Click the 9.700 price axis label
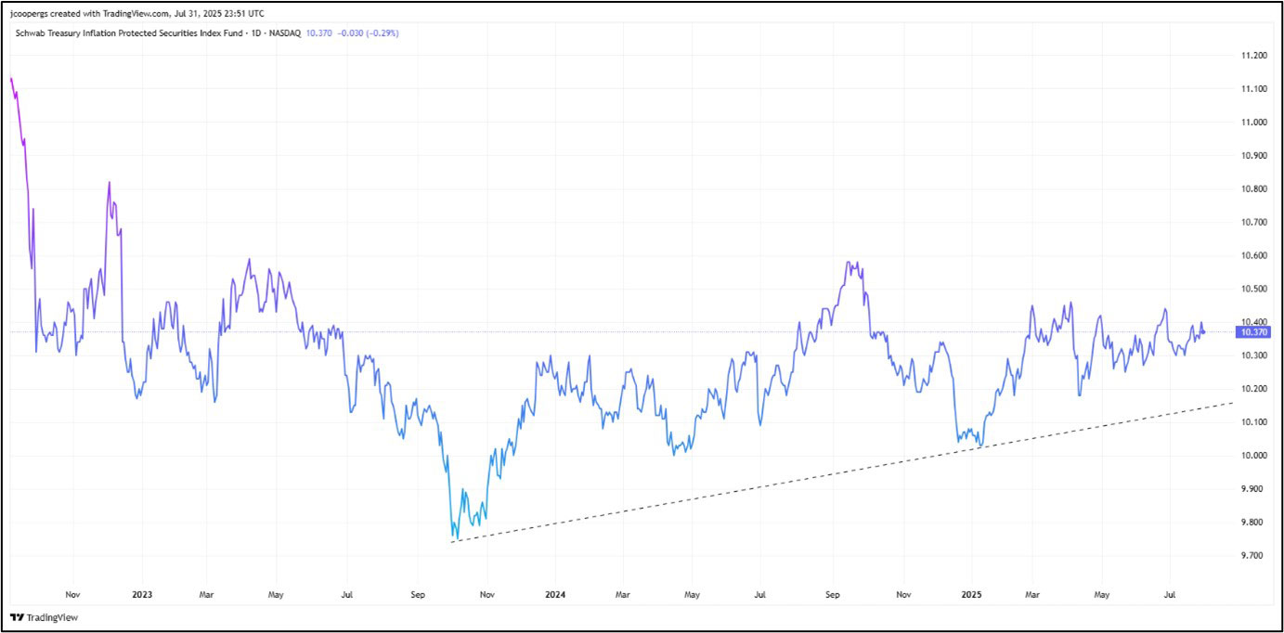 [x=1253, y=556]
